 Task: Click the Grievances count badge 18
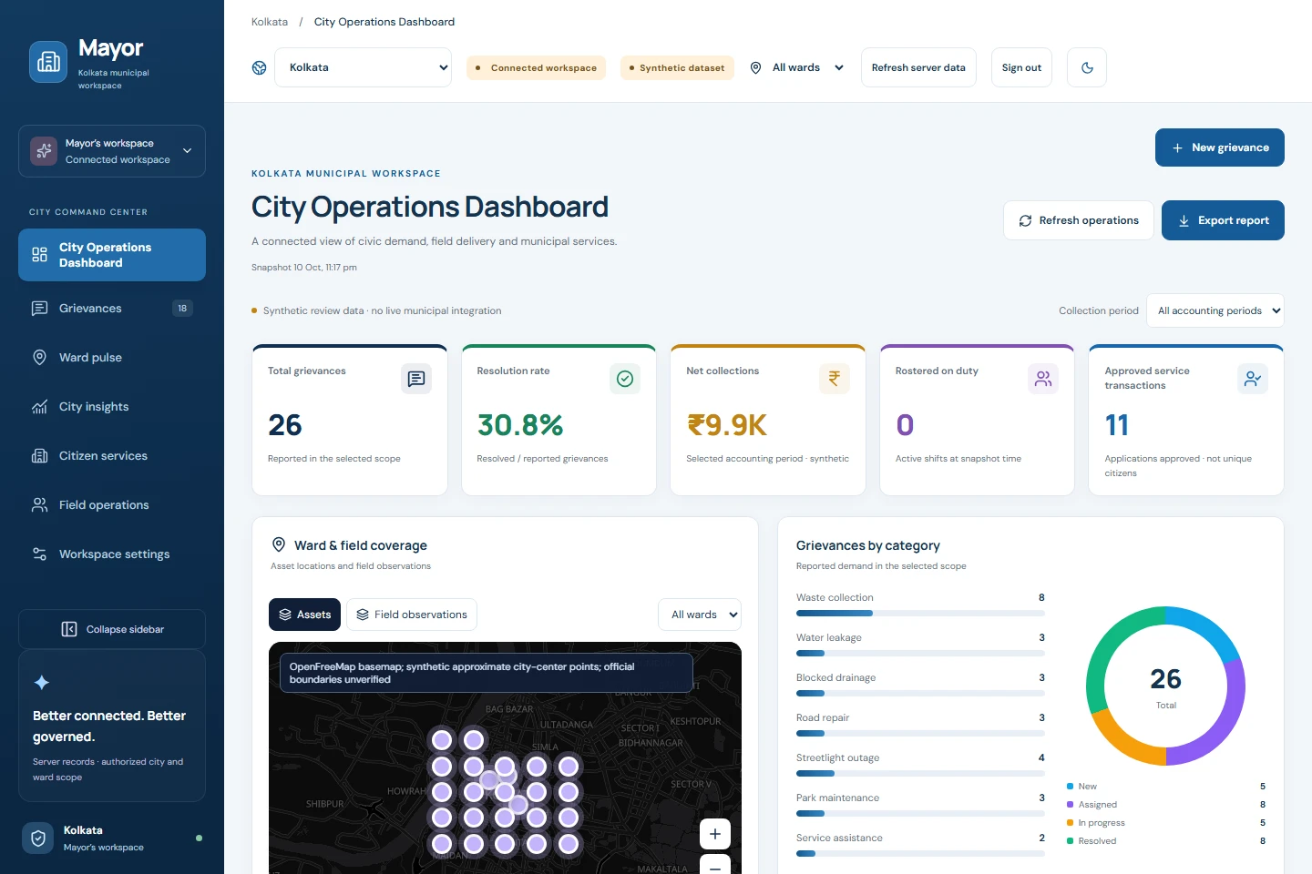[182, 309]
